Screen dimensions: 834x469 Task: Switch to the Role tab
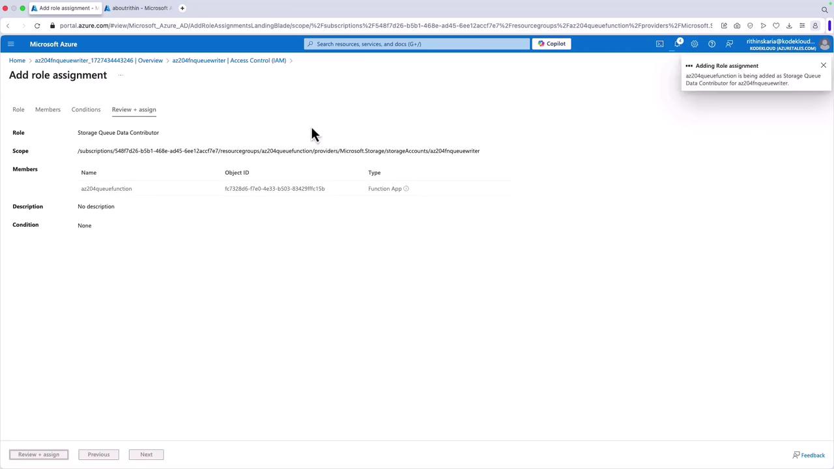(18, 109)
